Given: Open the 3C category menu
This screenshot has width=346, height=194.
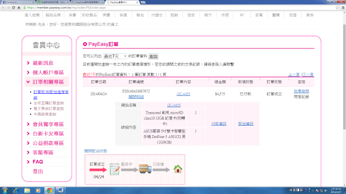Looking at the screenshot, I should click(x=242, y=15).
